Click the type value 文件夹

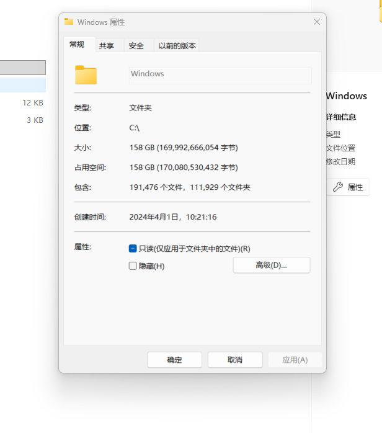[141, 108]
